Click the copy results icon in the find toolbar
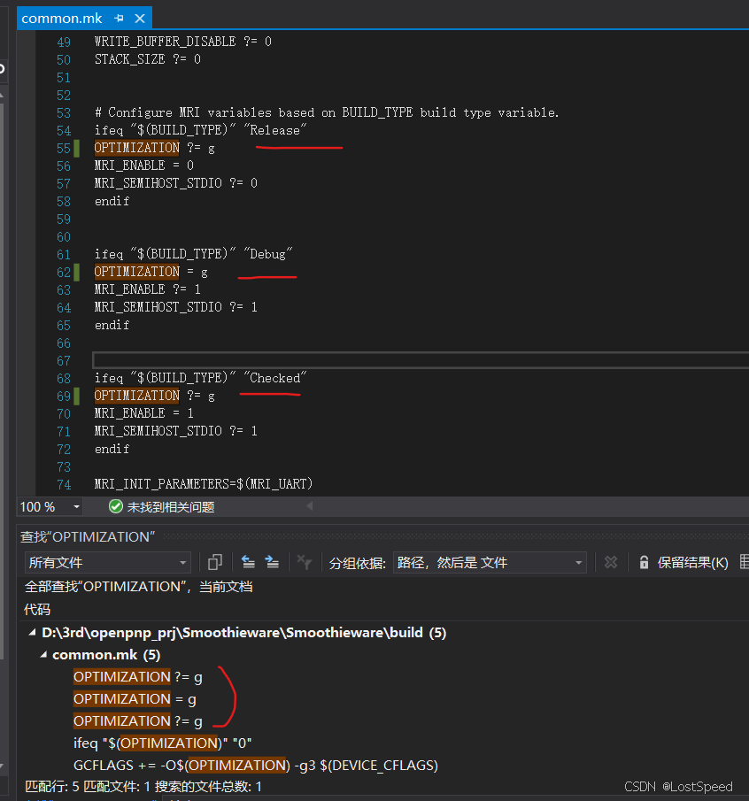 click(x=214, y=562)
